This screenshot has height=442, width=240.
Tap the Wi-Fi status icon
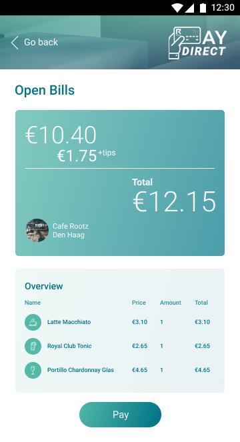(177, 7)
